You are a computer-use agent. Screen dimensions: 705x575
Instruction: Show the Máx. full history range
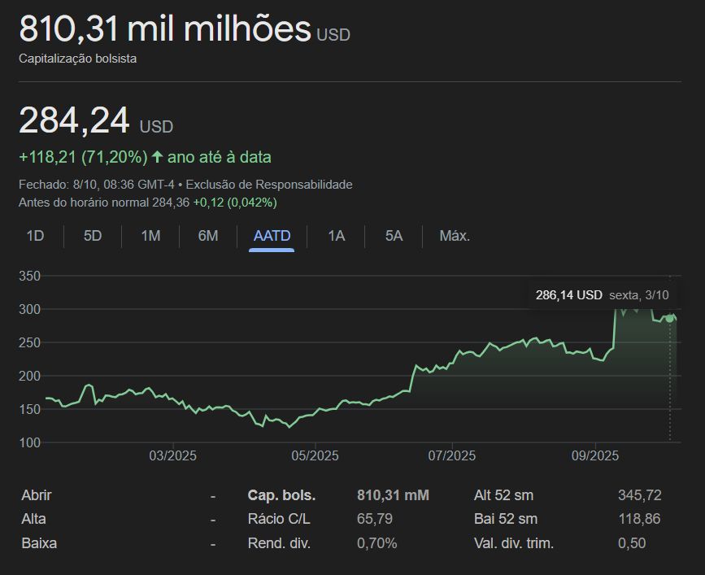(x=455, y=236)
